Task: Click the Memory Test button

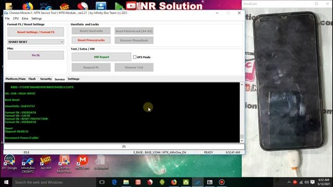Action: point(134,68)
